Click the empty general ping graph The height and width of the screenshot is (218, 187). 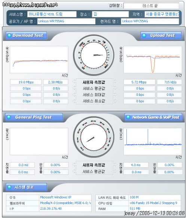click(x=39, y=141)
